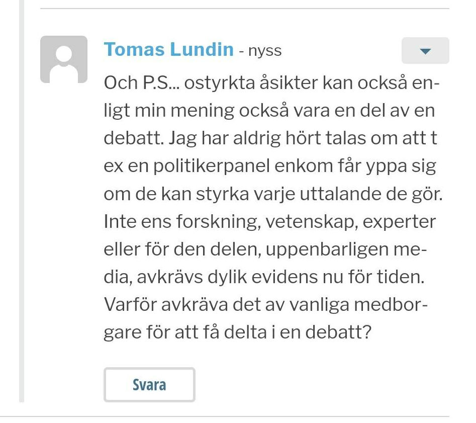Click the final line ending 'en debatt?'

[238, 332]
